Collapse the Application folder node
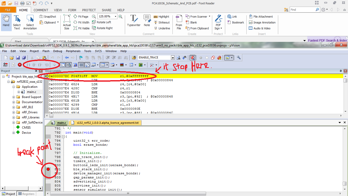 [x=14, y=87]
